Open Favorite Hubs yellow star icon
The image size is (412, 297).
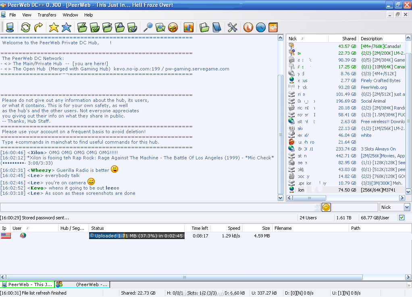(54, 27)
